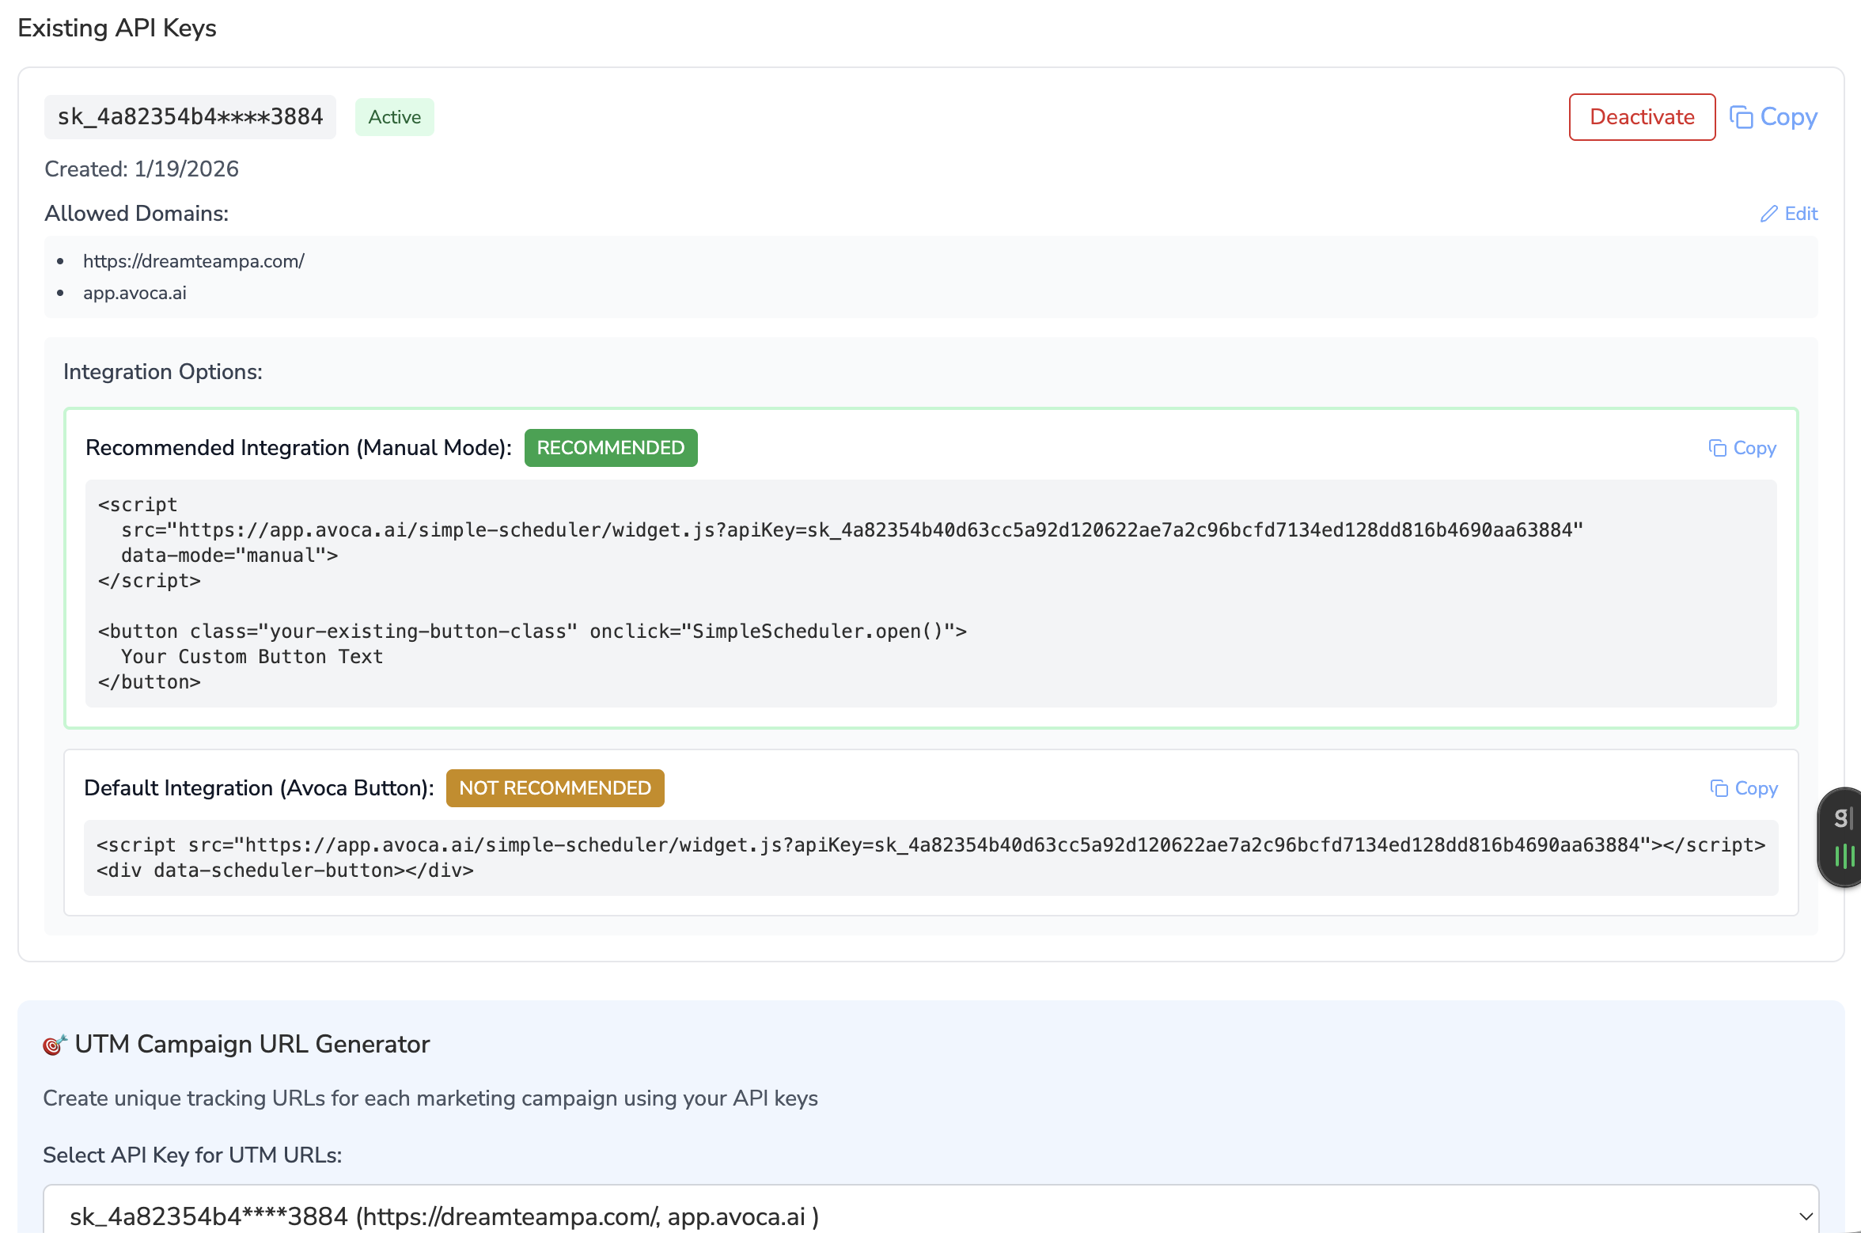Click the dropdown chevron arrow for UTM key
Viewport: 1861px width, 1233px height.
coord(1806,1216)
